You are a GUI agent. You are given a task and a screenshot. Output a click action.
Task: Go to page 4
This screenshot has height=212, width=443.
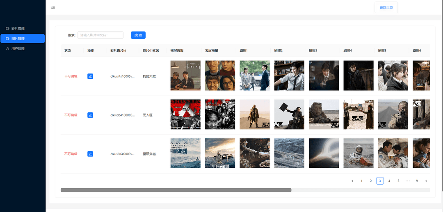coord(389,181)
